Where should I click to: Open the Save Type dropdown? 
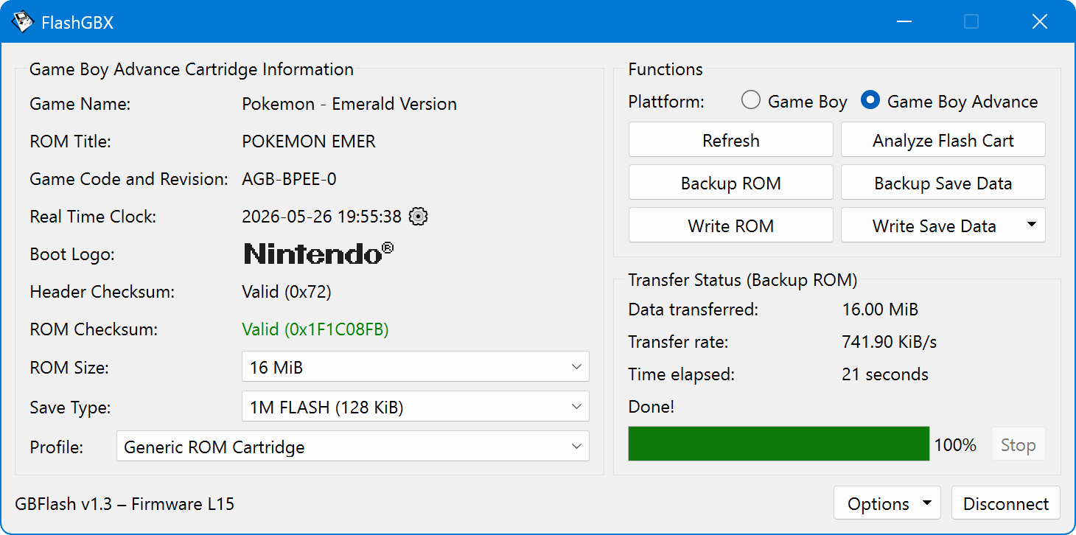point(416,407)
